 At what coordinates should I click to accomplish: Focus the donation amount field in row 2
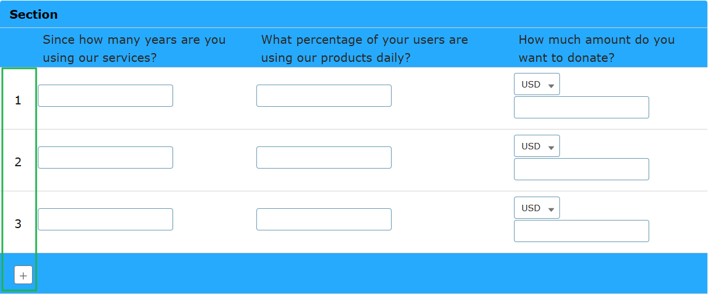click(x=582, y=169)
